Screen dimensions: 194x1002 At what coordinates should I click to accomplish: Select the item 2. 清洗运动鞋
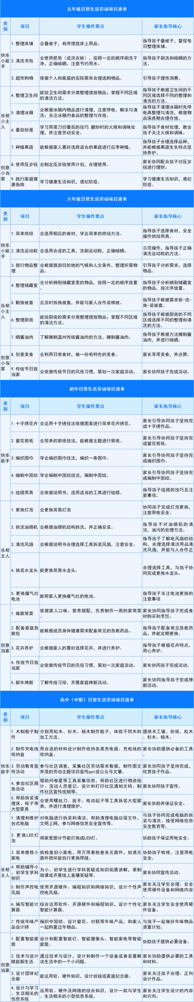pos(24,250)
